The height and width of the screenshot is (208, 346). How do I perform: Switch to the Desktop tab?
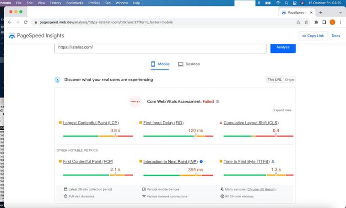189,64
